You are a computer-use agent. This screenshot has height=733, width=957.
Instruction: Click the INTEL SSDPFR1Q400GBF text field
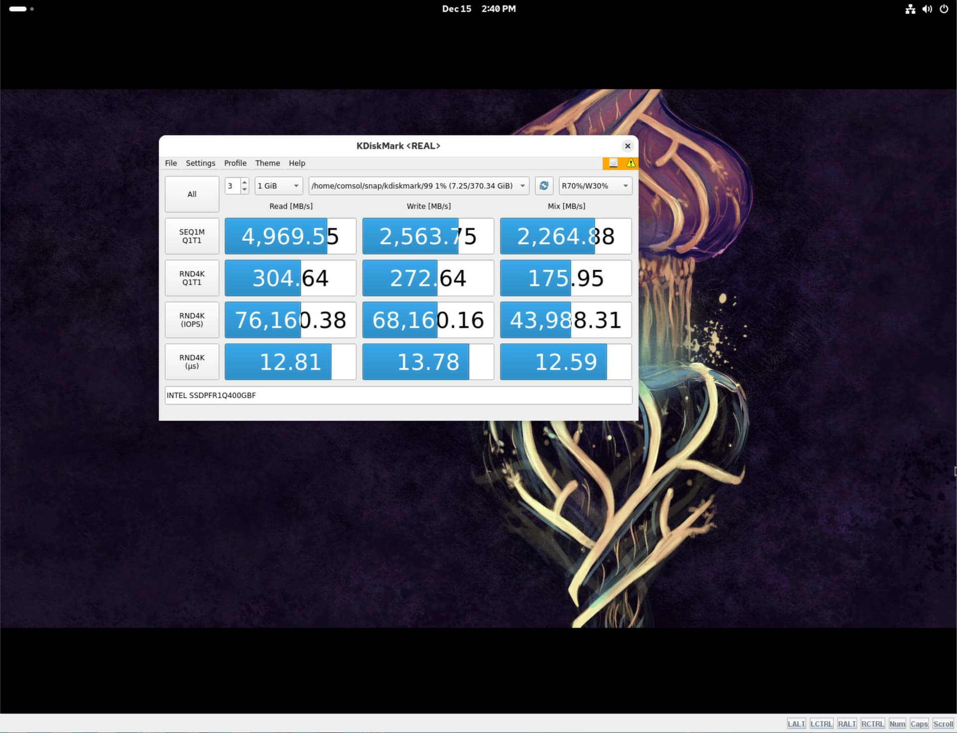[398, 395]
